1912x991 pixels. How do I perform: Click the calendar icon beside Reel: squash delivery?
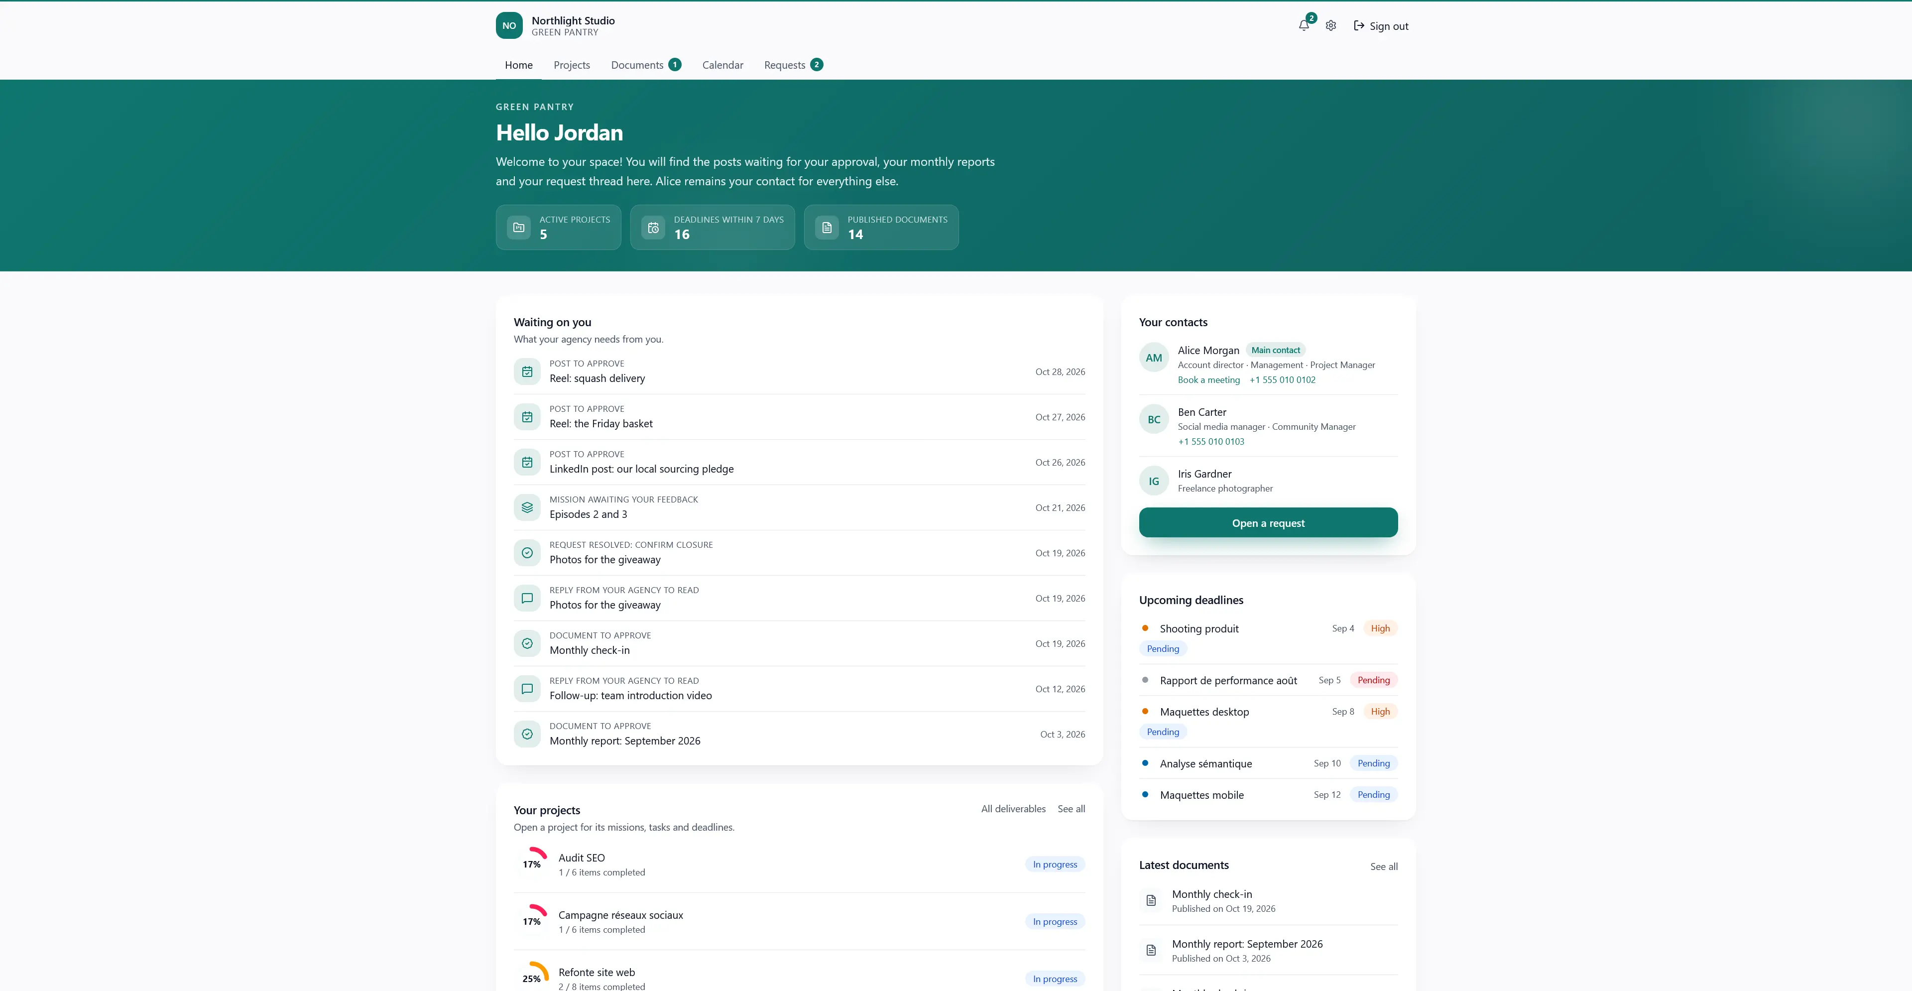tap(527, 371)
